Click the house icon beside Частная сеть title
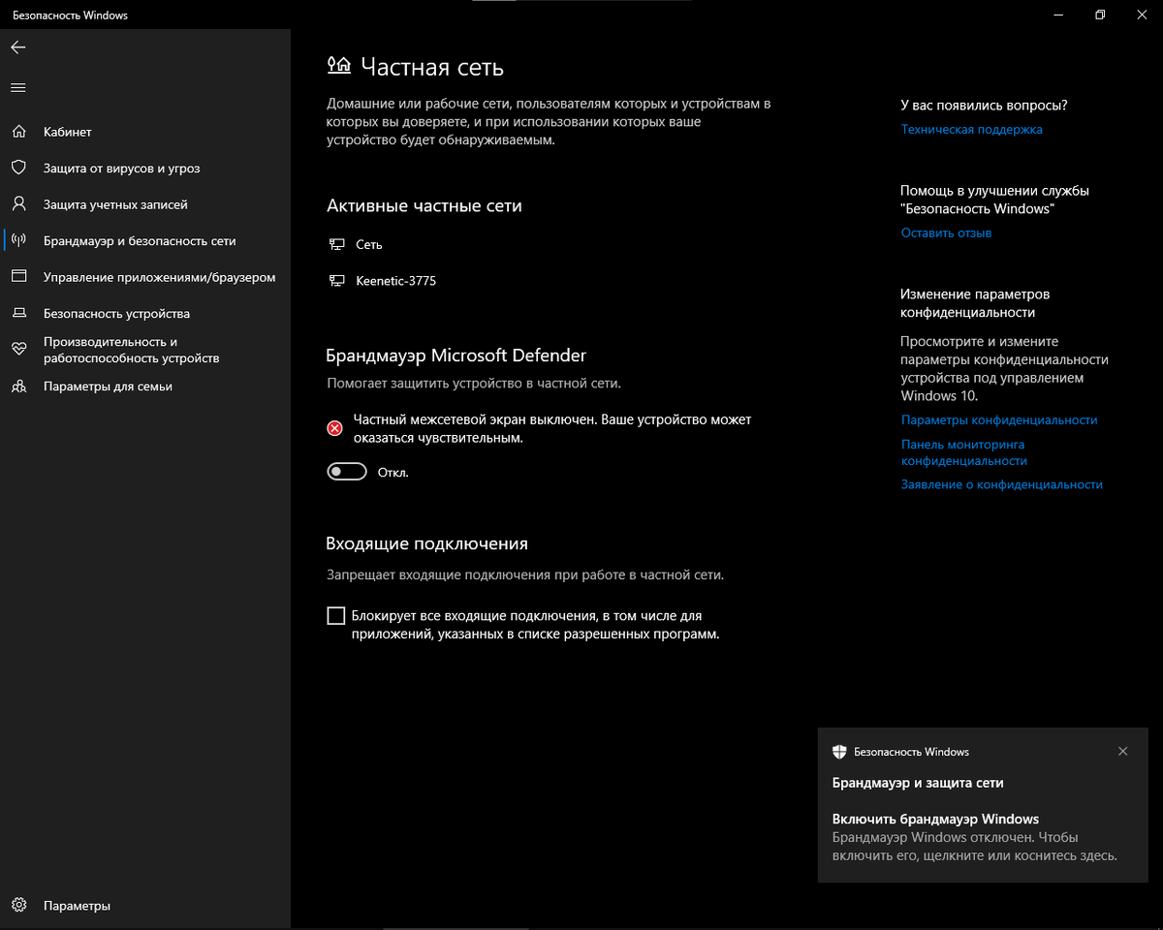 tap(338, 66)
